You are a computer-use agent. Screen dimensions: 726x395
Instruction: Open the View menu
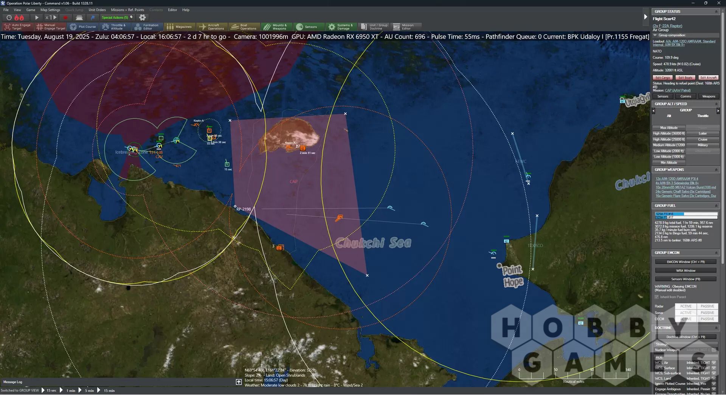(x=17, y=10)
